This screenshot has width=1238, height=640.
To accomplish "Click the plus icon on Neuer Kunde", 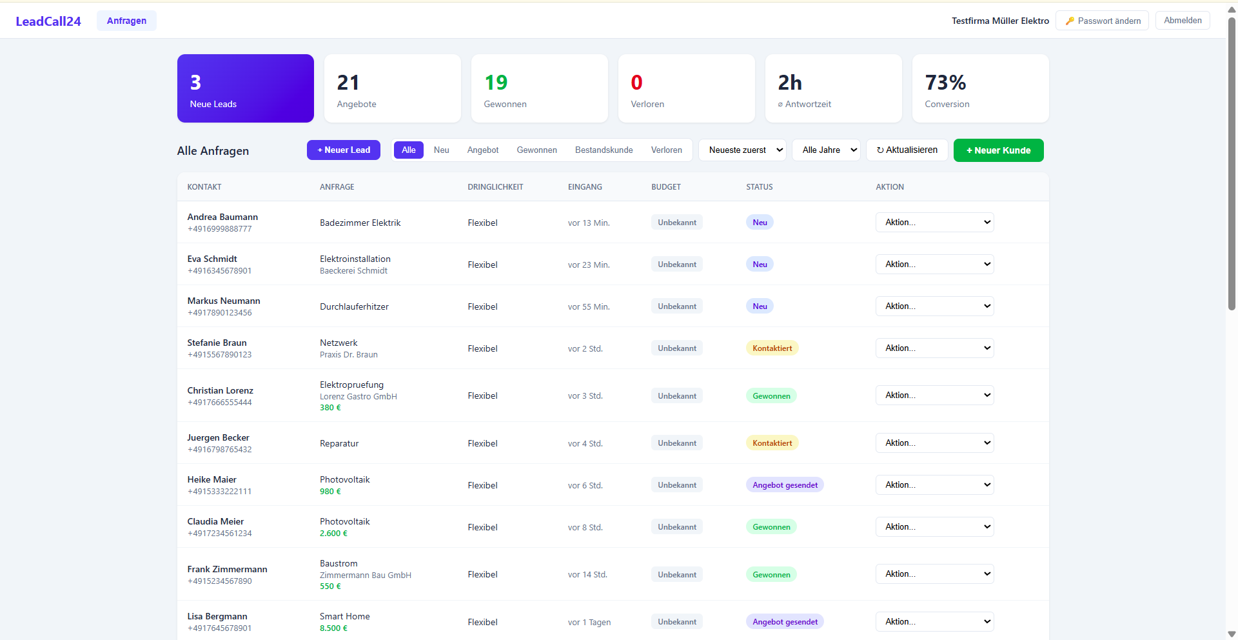I will [x=969, y=150].
